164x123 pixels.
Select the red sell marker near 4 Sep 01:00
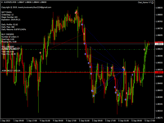[40, 53]
